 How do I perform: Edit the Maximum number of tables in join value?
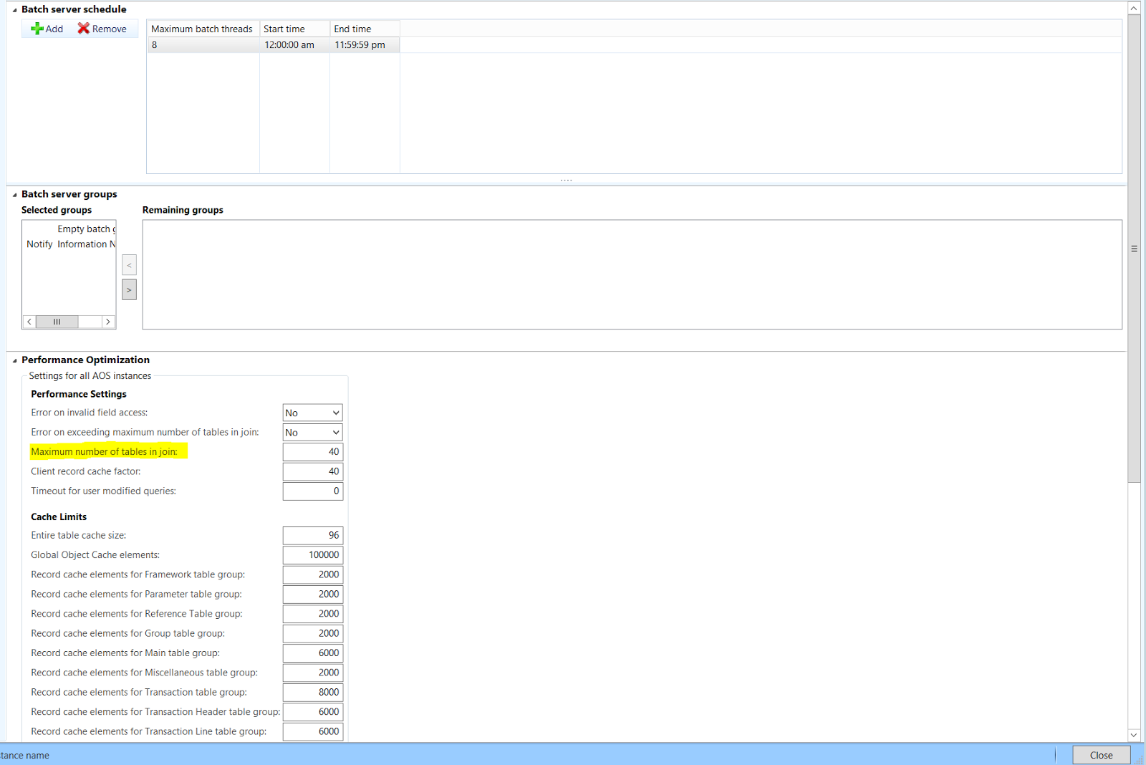click(x=313, y=451)
